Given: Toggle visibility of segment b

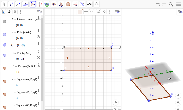Looking at the screenshot, I should point(5,94).
